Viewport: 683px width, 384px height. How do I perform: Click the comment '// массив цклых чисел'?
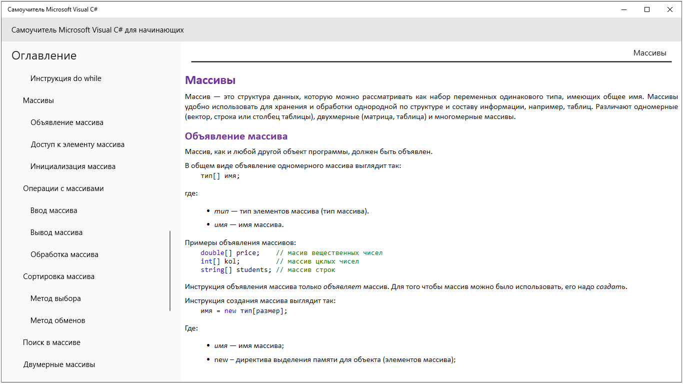click(317, 261)
